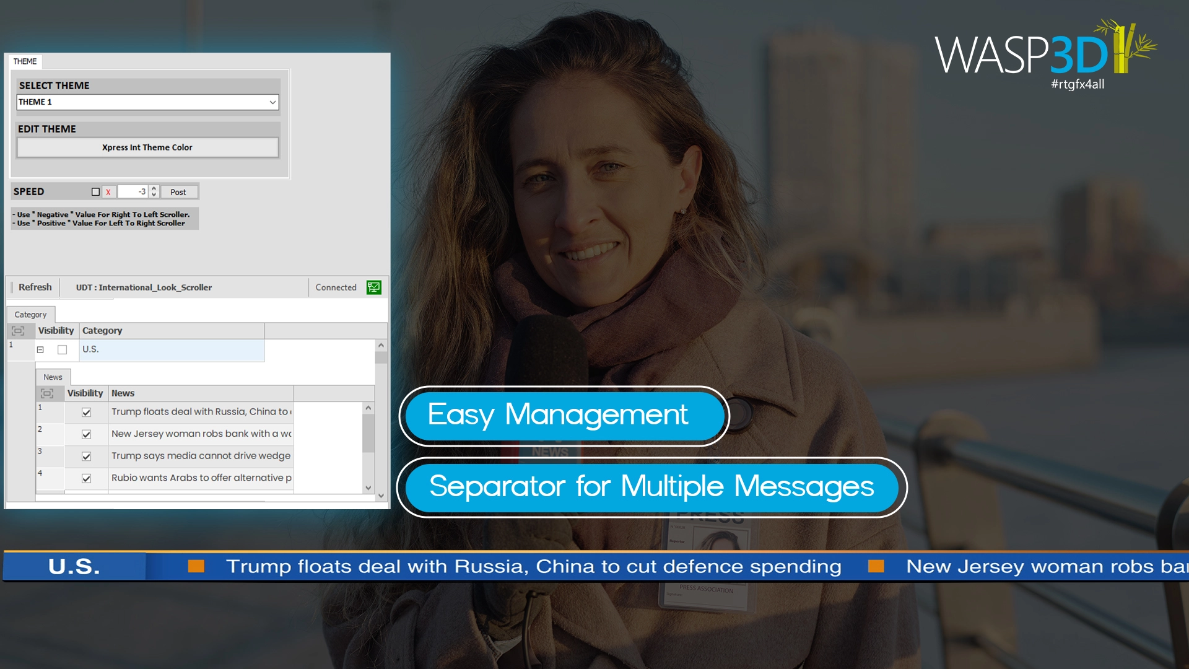Decrease speed with the down spinner arrow
Viewport: 1189px width, 669px height.
[154, 195]
